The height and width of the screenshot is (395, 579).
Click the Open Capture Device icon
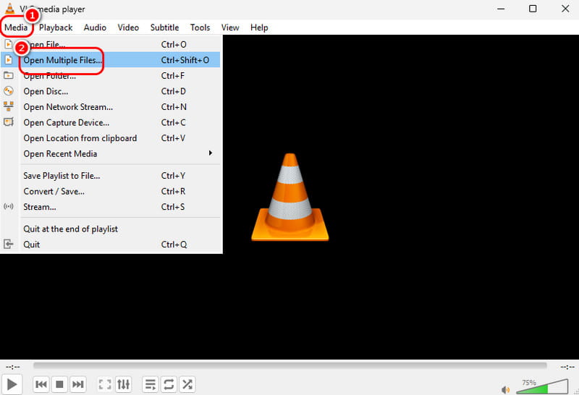click(x=8, y=122)
